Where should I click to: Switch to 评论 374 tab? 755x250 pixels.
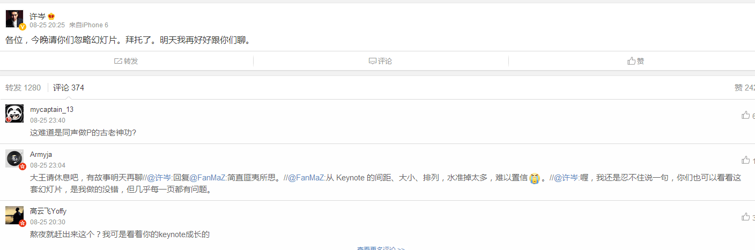(69, 88)
